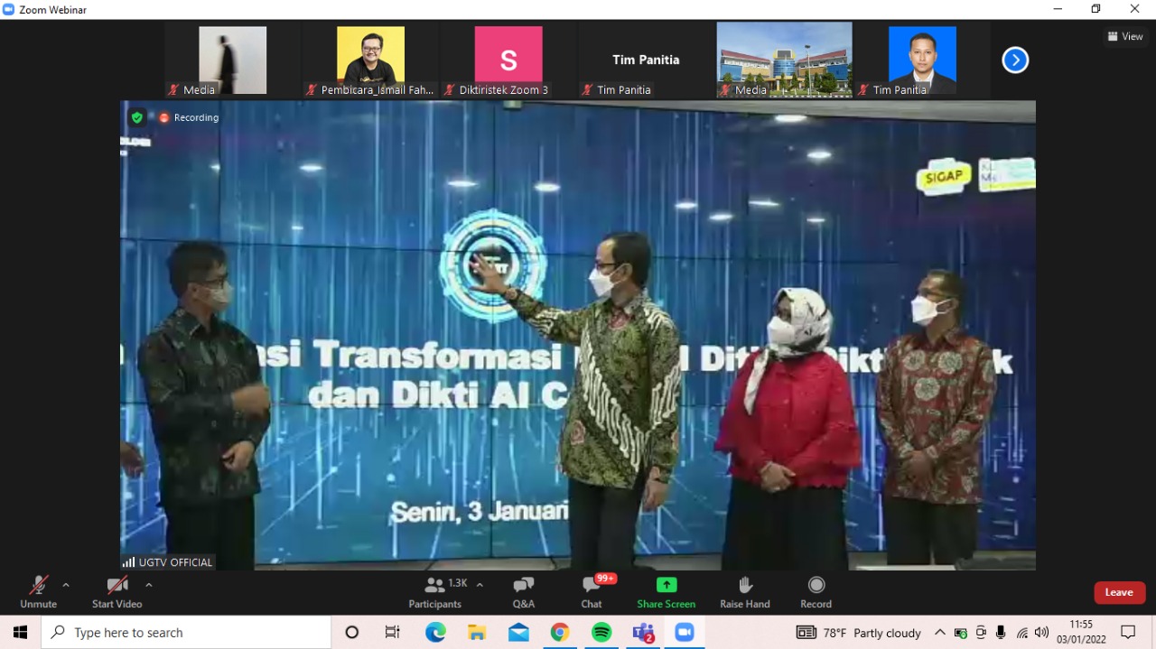This screenshot has width=1156, height=649.
Task: Expand Participants list options chevron
Action: tap(479, 584)
